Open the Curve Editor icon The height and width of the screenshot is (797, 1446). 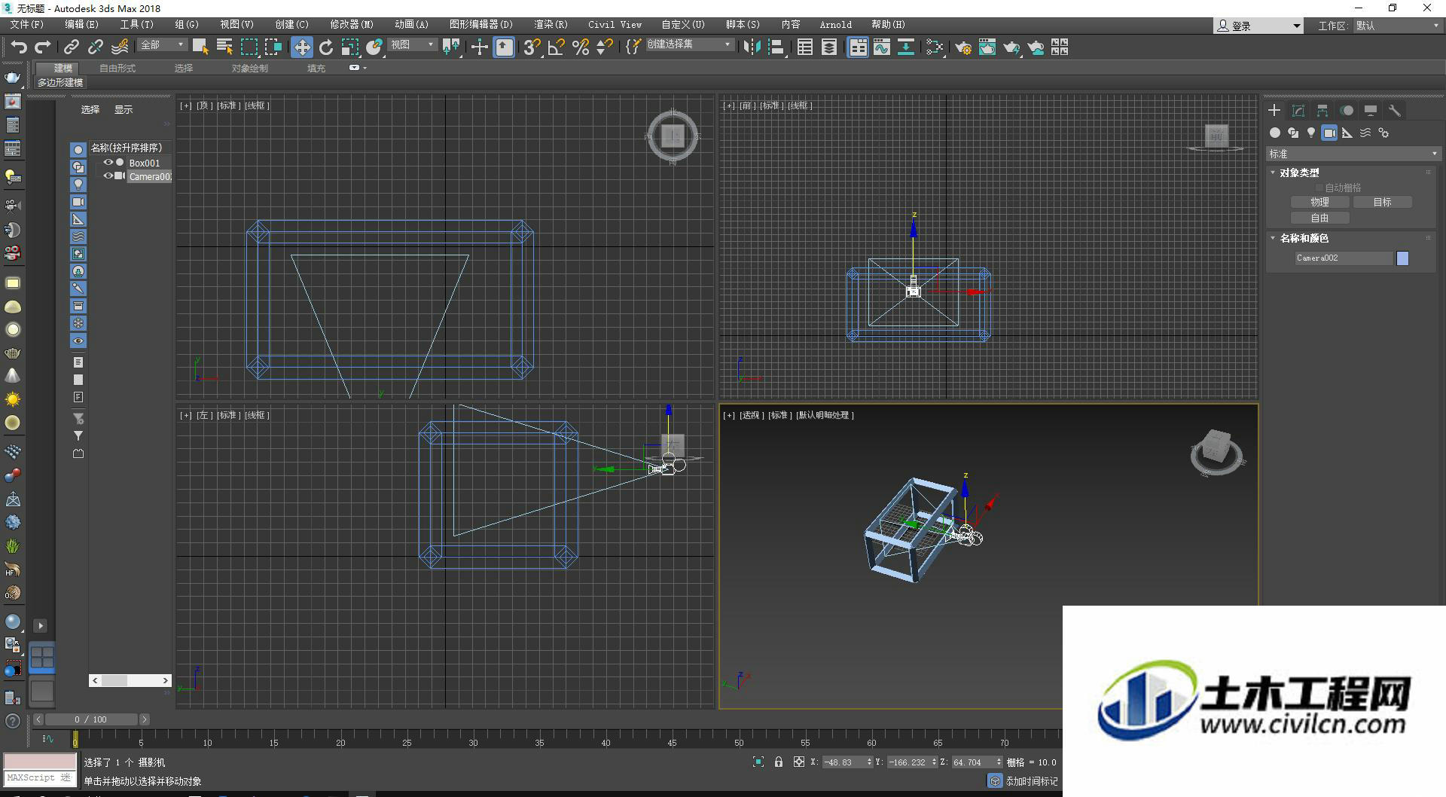point(882,47)
